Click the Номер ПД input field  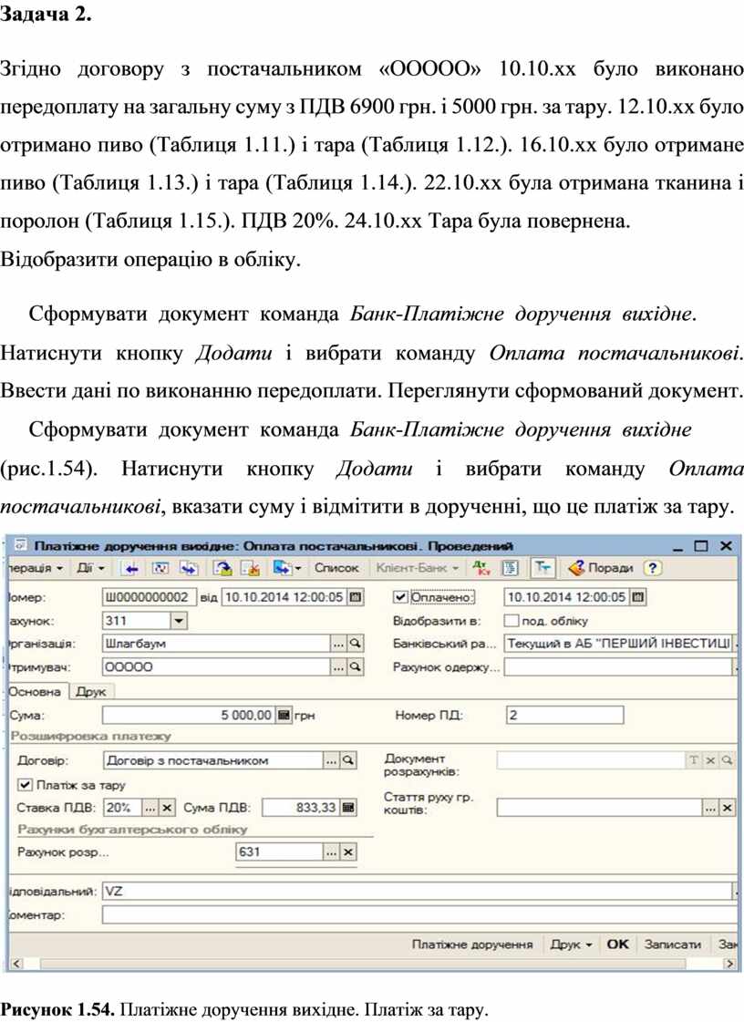click(x=564, y=715)
